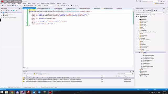Pin the Server Explorer panel

tap(19, 8)
